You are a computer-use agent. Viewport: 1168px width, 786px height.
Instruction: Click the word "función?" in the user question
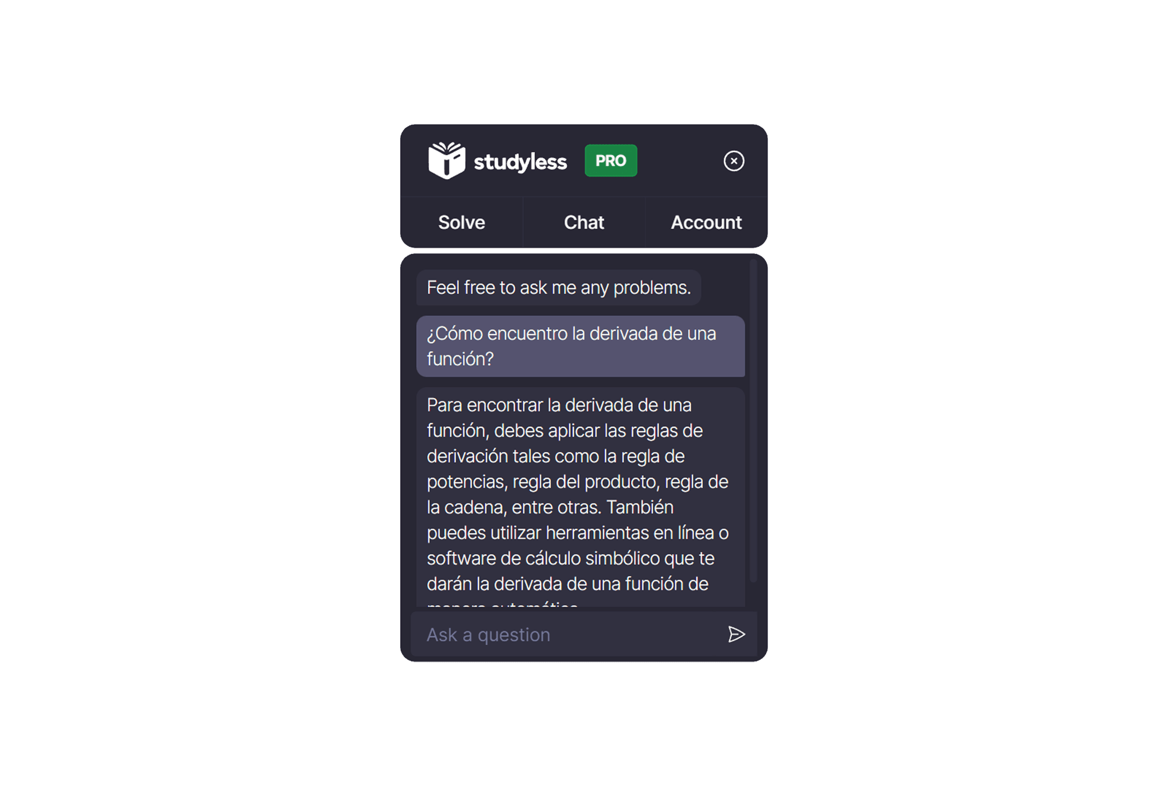tap(460, 359)
